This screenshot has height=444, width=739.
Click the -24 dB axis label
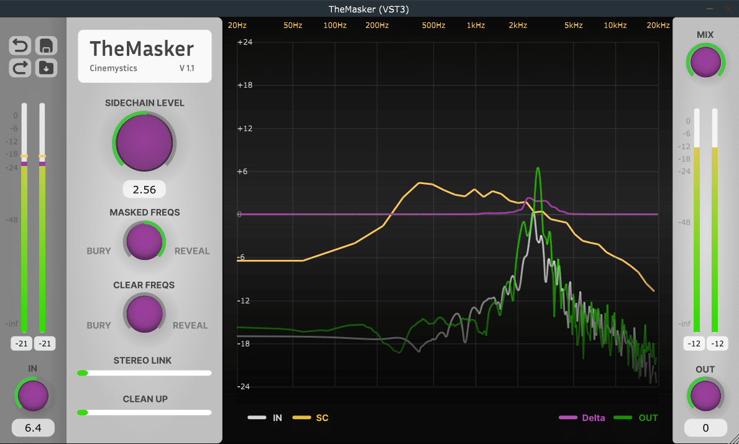coord(243,387)
